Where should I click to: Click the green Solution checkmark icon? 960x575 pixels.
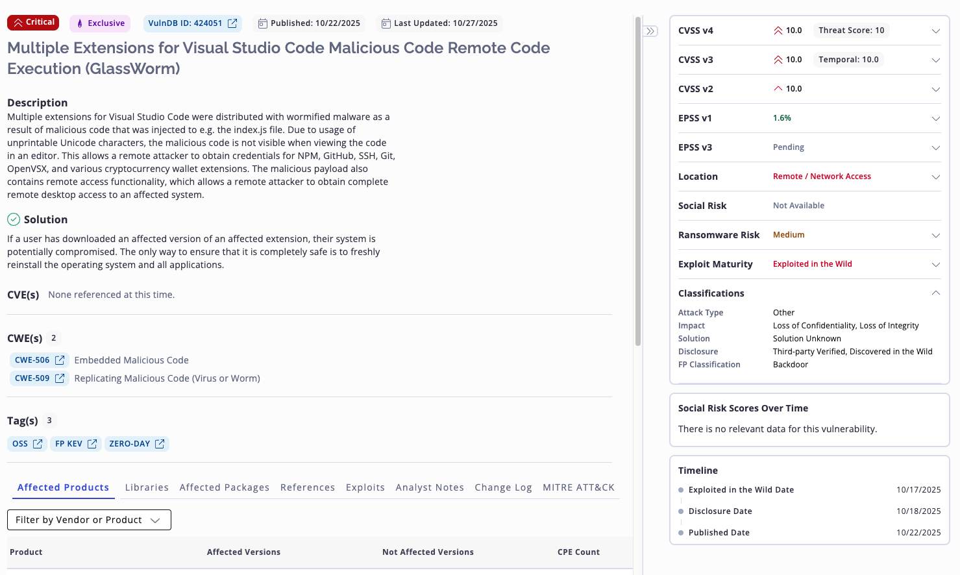(14, 219)
